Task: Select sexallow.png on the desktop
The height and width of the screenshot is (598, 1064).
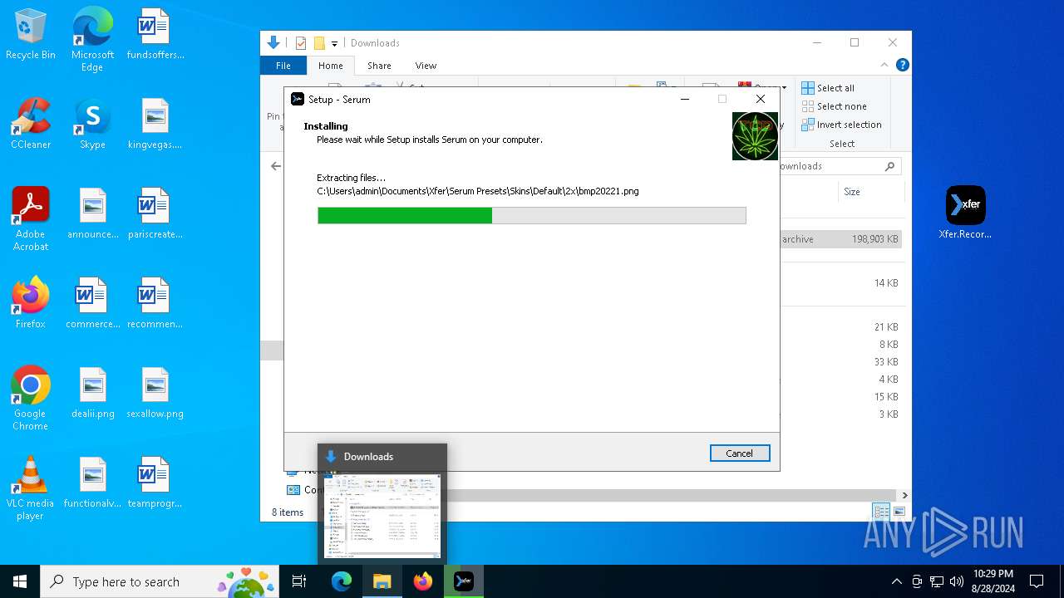Action: 155,394
